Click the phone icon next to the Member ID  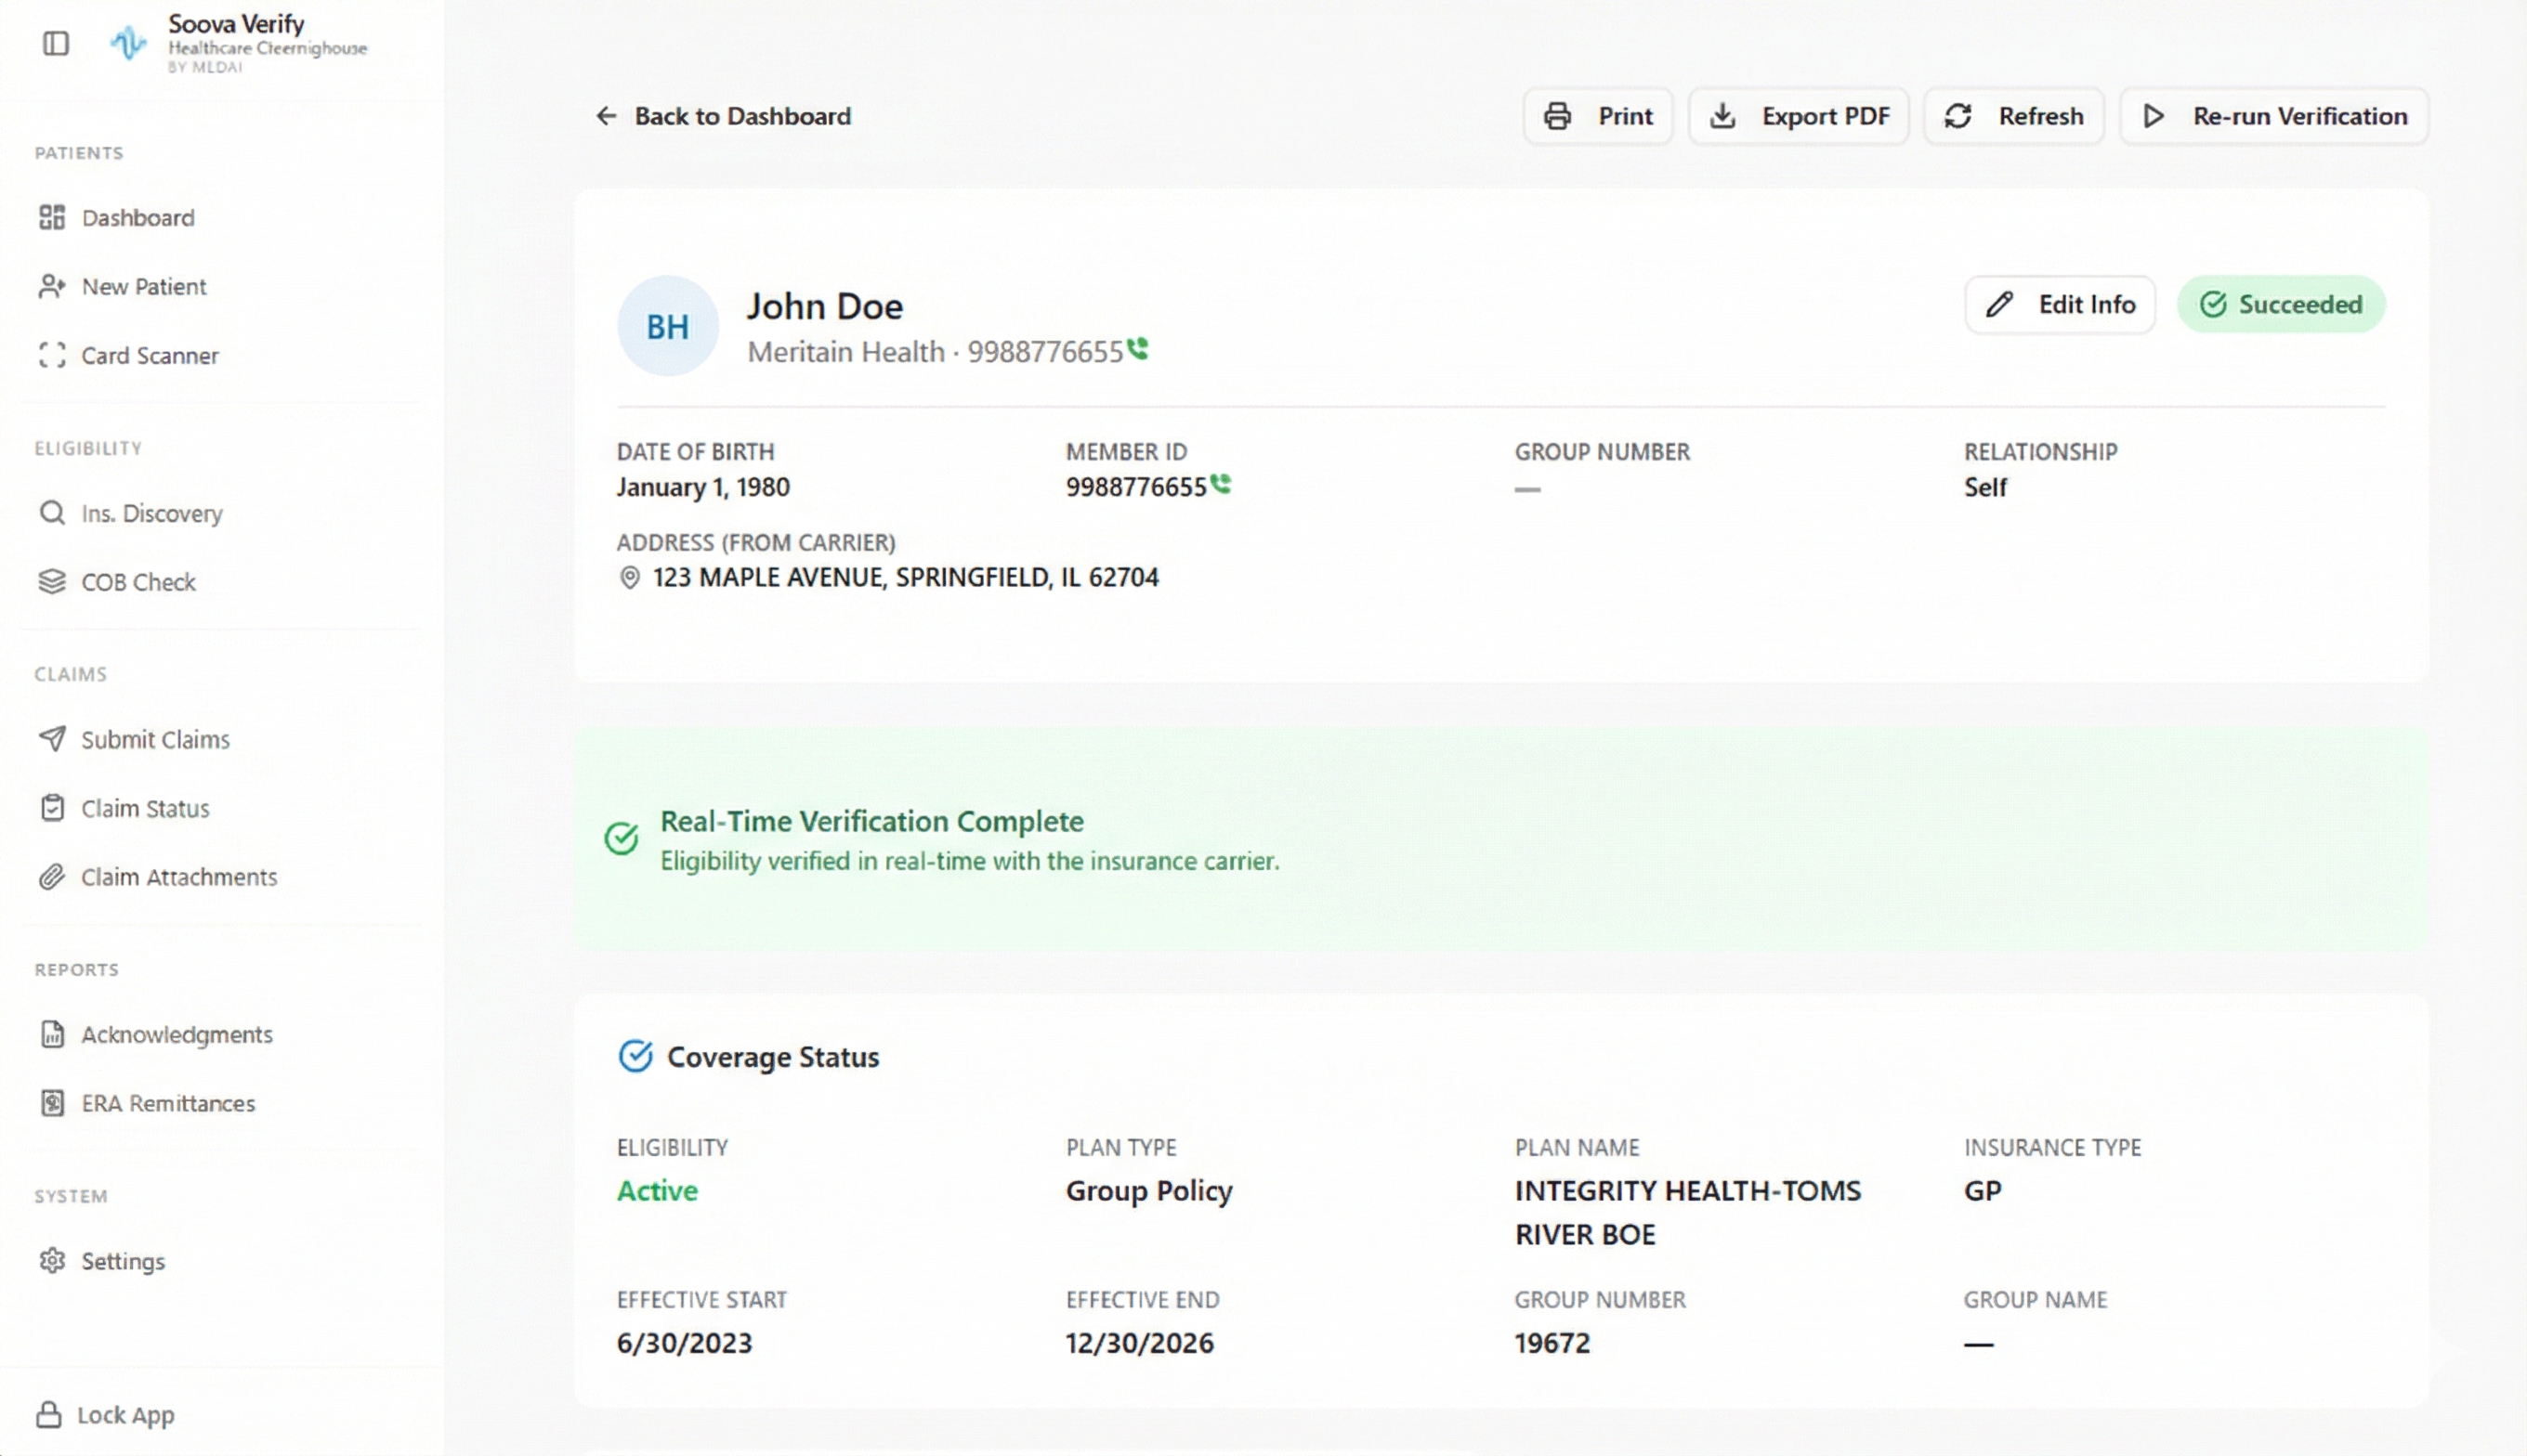1221,484
